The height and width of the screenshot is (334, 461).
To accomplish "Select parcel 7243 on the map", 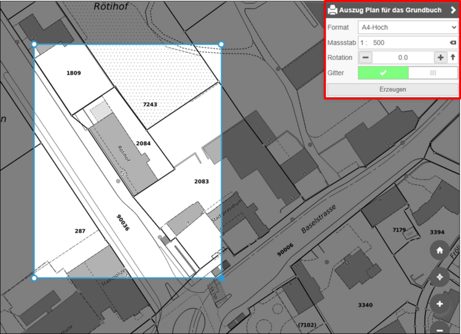I will pos(149,105).
